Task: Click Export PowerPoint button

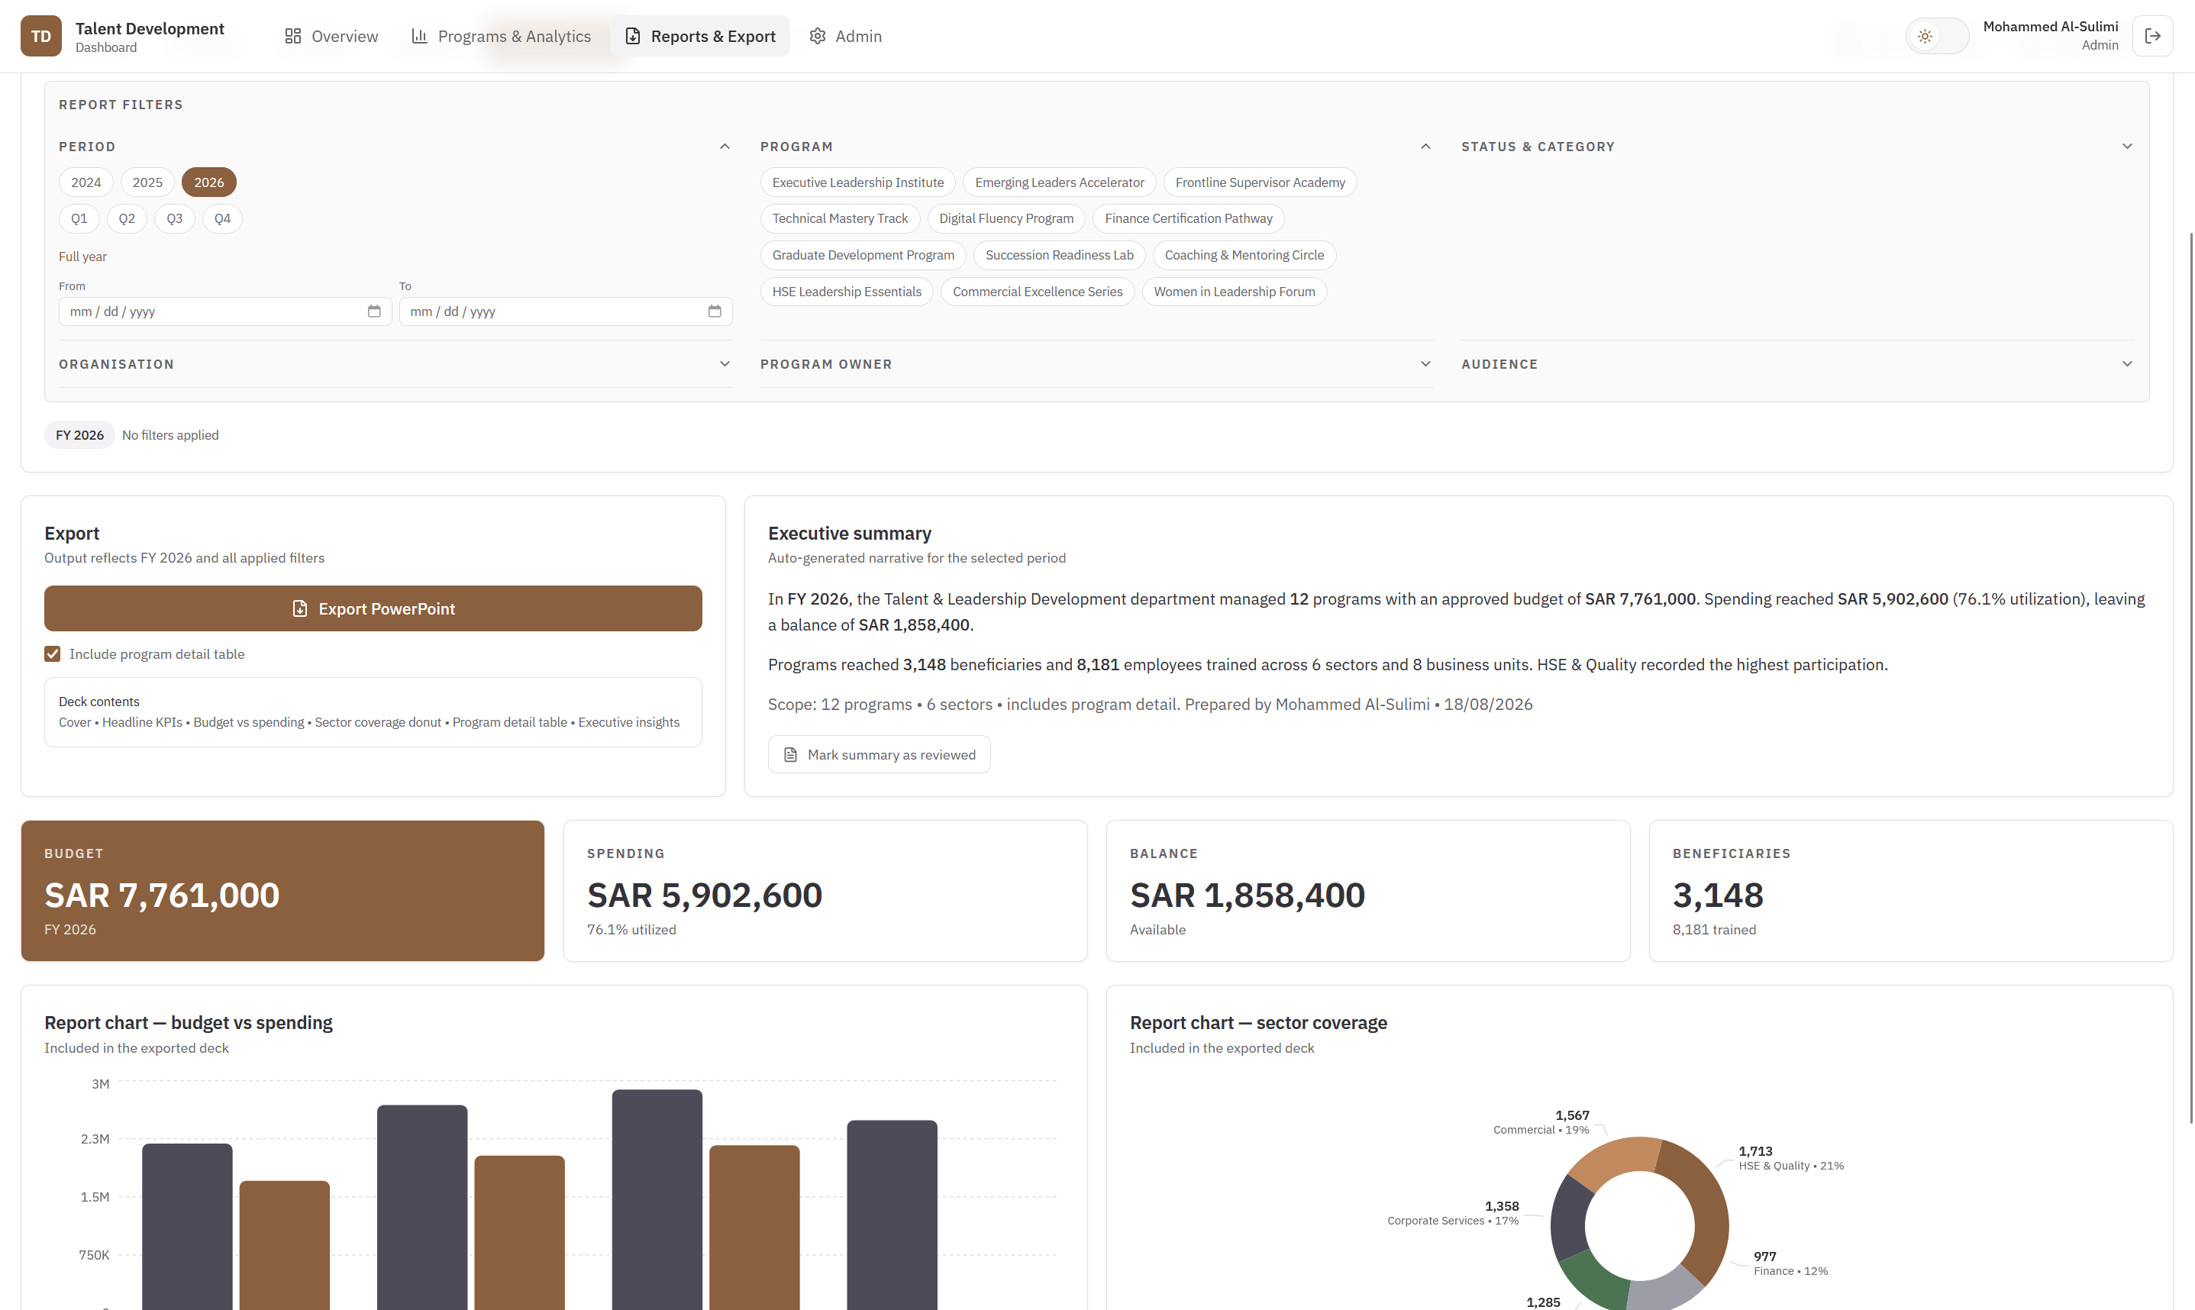Action: pos(373,608)
